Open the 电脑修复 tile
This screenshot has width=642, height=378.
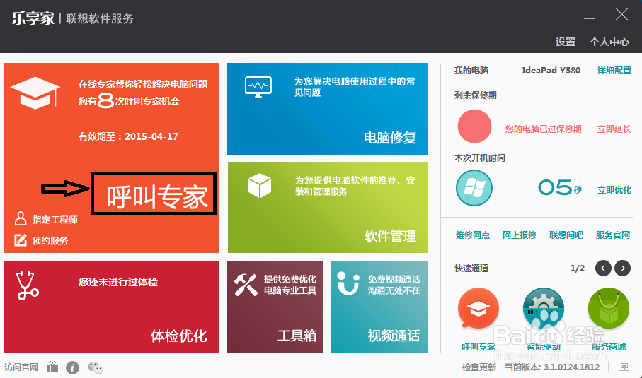tap(327, 109)
